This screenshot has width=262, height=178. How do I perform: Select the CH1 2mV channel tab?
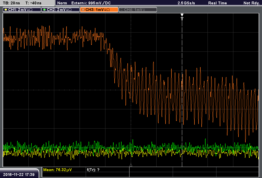click(22, 9)
